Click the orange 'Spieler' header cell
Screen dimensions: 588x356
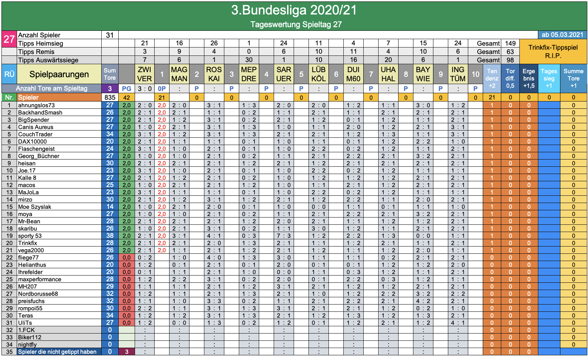coord(59,97)
